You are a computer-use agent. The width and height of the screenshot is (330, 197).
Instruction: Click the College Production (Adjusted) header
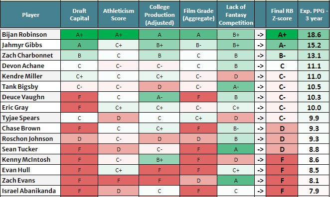pos(160,15)
